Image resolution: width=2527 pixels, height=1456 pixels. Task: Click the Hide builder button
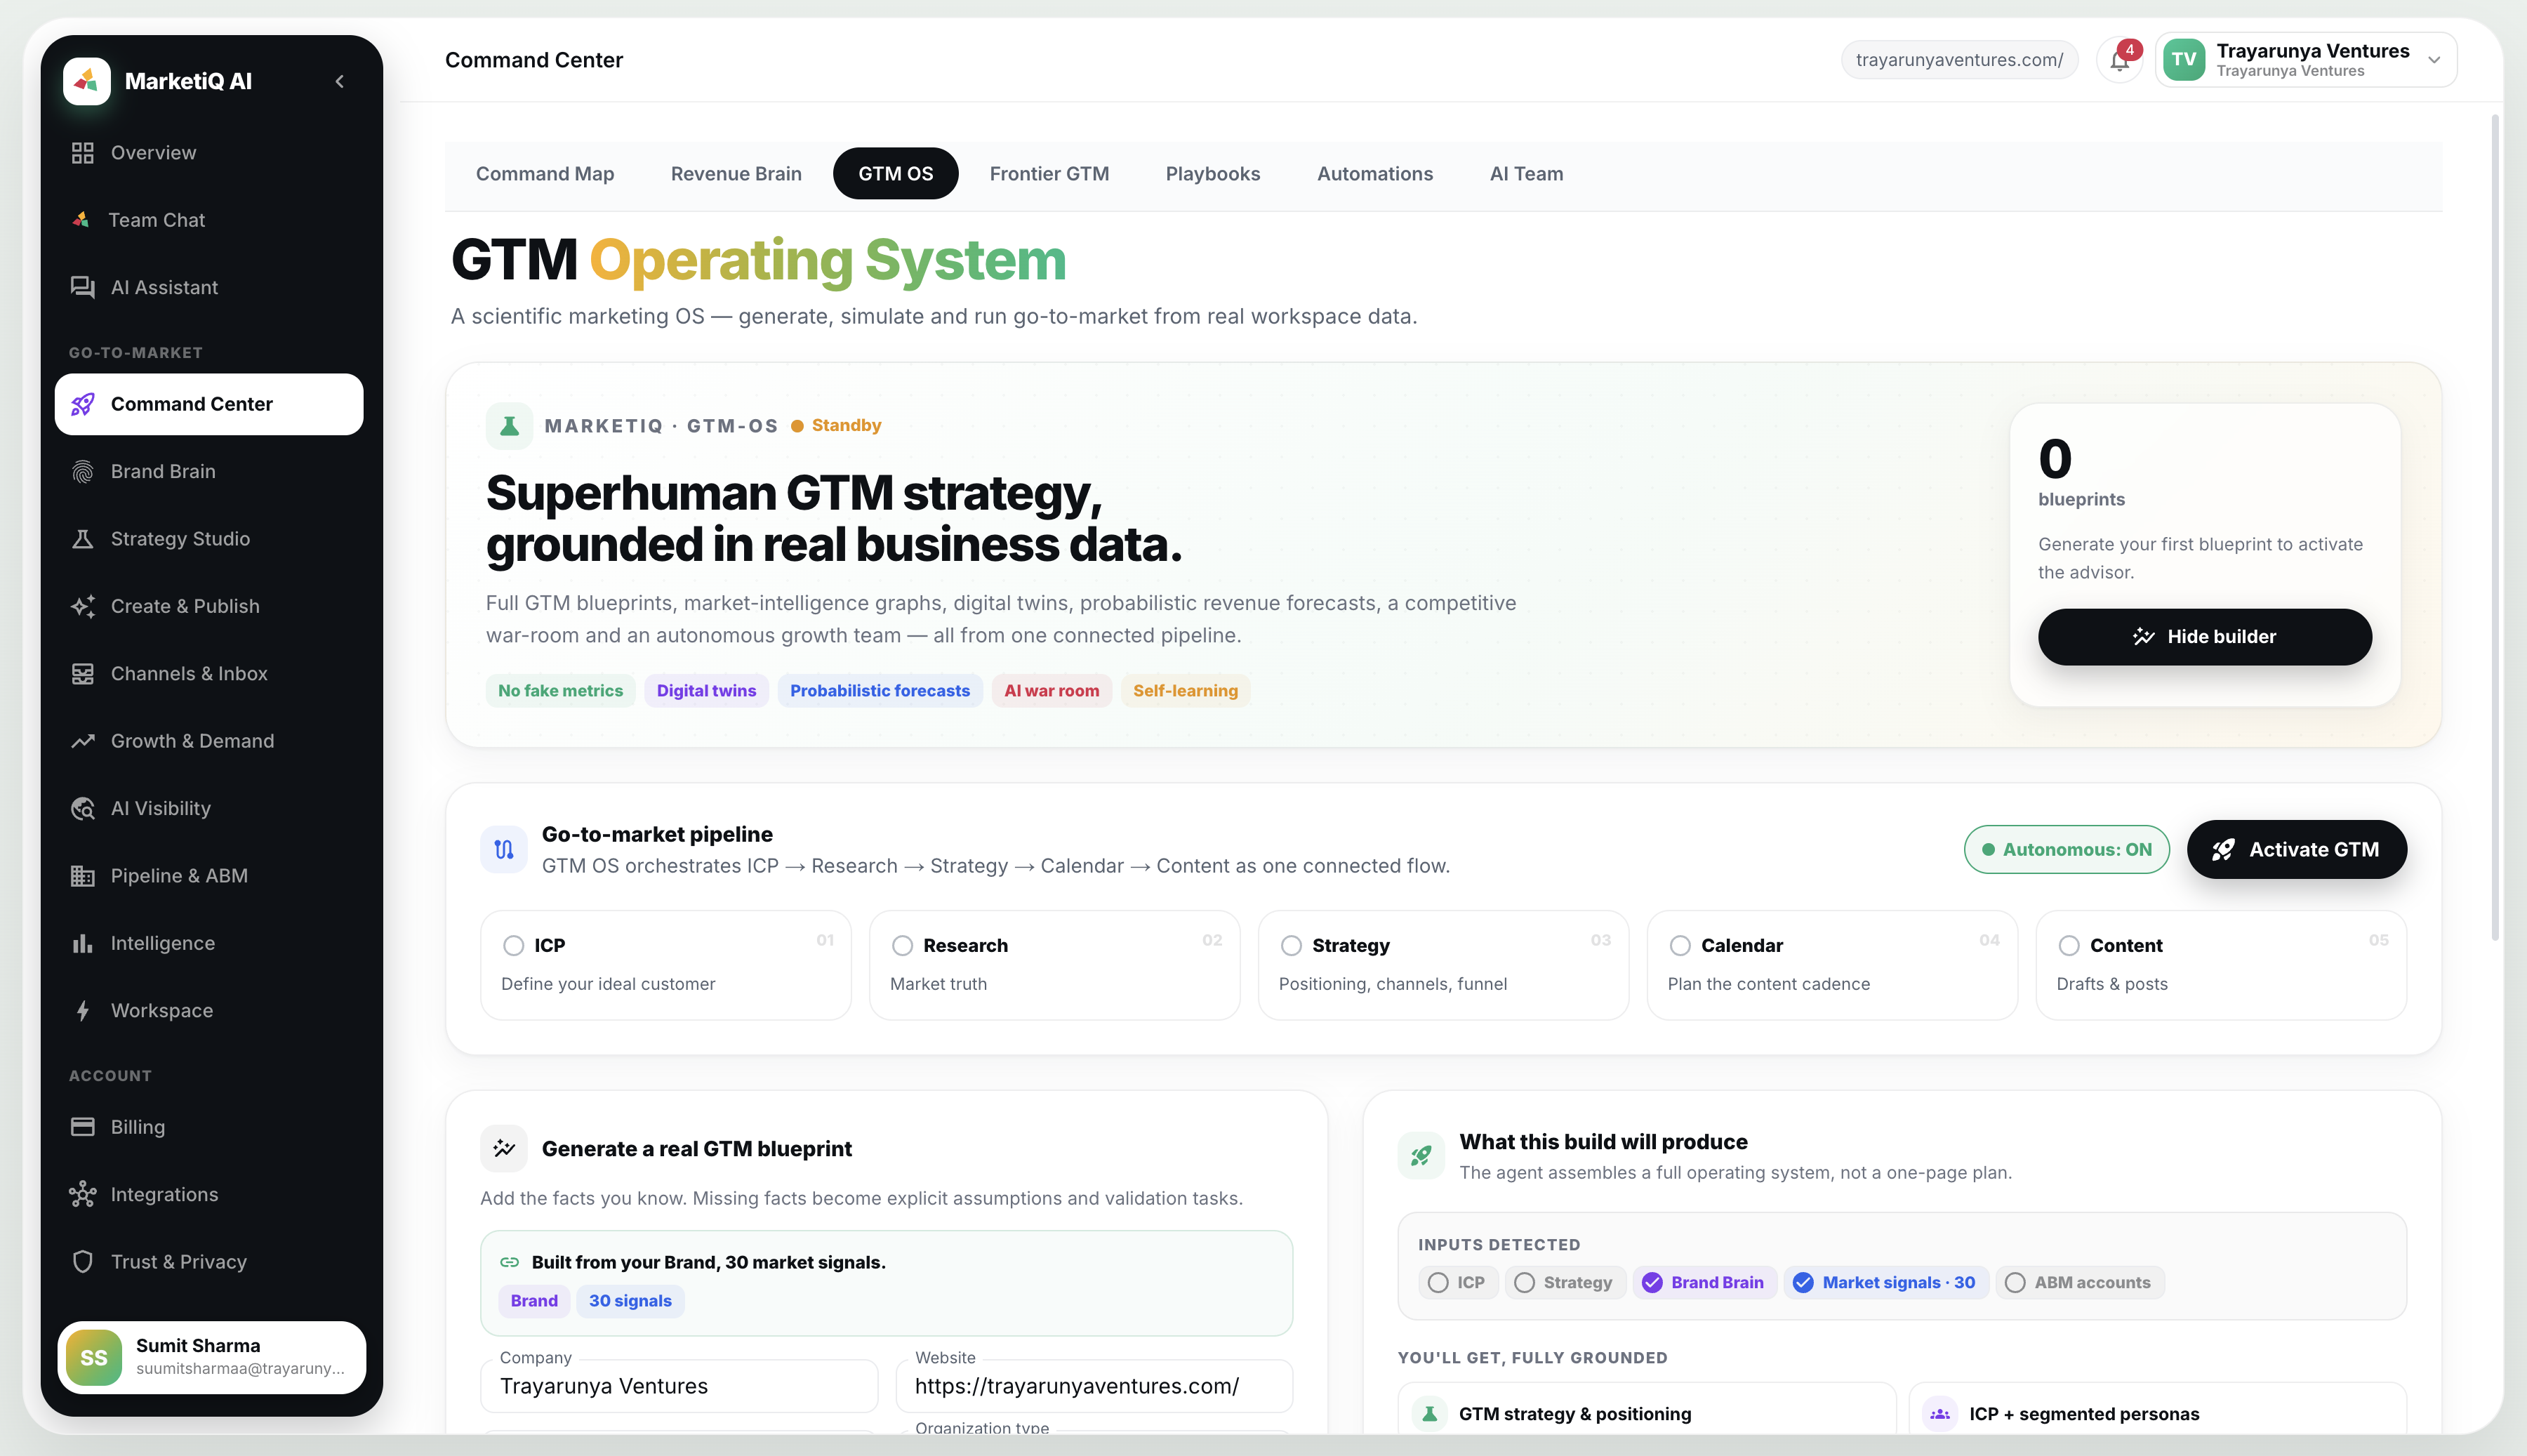(x=2204, y=637)
